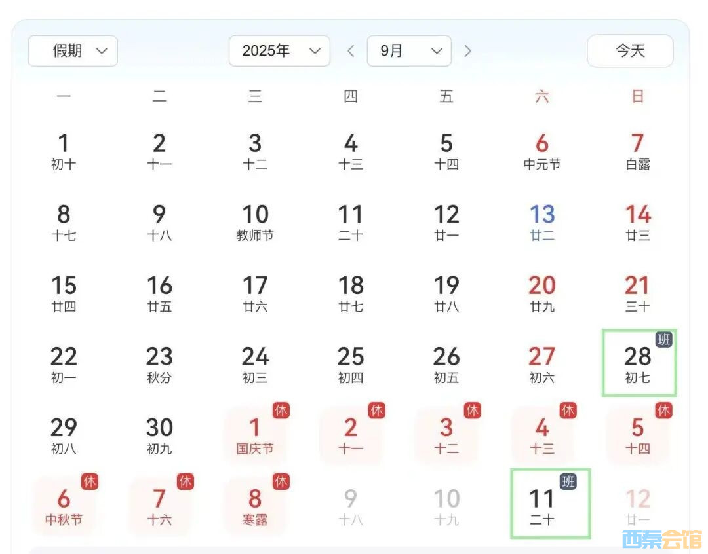Open the 9月 month dropdown
Image resolution: width=708 pixels, height=554 pixels.
[409, 51]
